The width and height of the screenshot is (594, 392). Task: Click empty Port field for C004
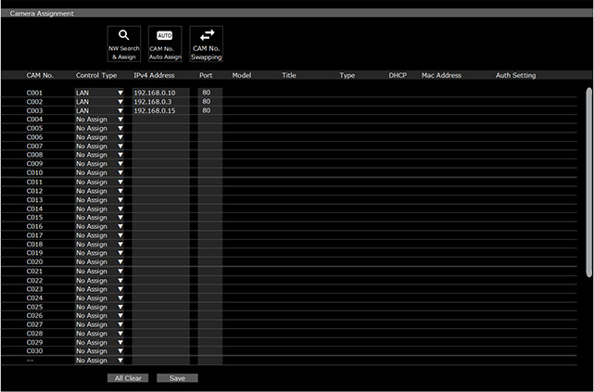[x=209, y=120]
